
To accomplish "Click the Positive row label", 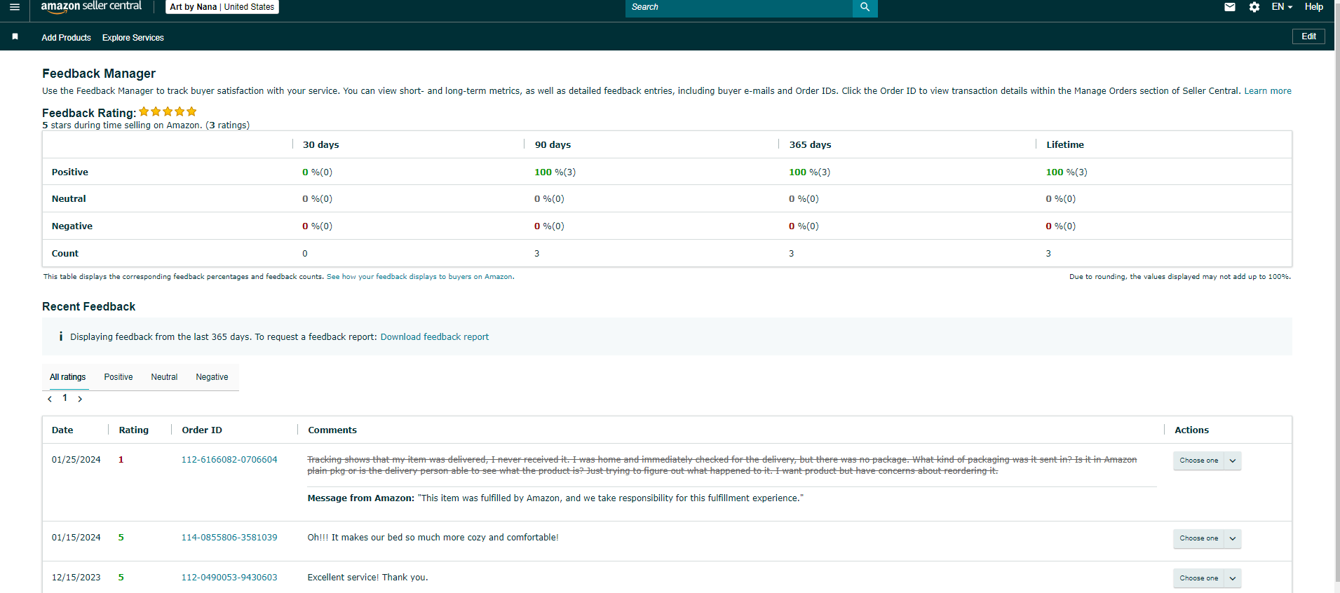I will pos(70,172).
